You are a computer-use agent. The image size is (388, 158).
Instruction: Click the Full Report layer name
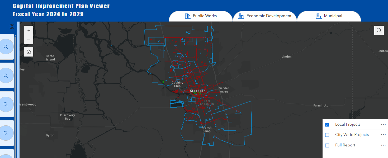click(345, 145)
